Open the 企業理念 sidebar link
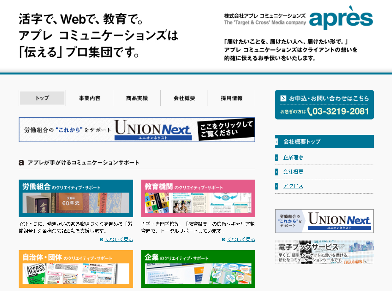Image resolution: width=392 pixels, height=291 pixels. pyautogui.click(x=293, y=157)
